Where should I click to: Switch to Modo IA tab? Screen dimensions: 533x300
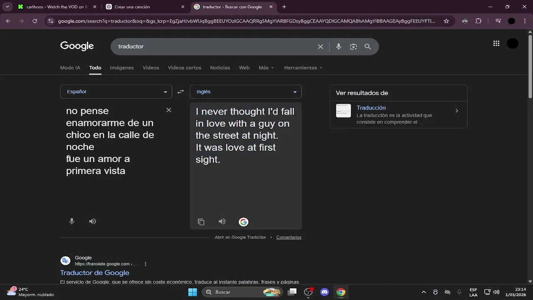(x=70, y=67)
